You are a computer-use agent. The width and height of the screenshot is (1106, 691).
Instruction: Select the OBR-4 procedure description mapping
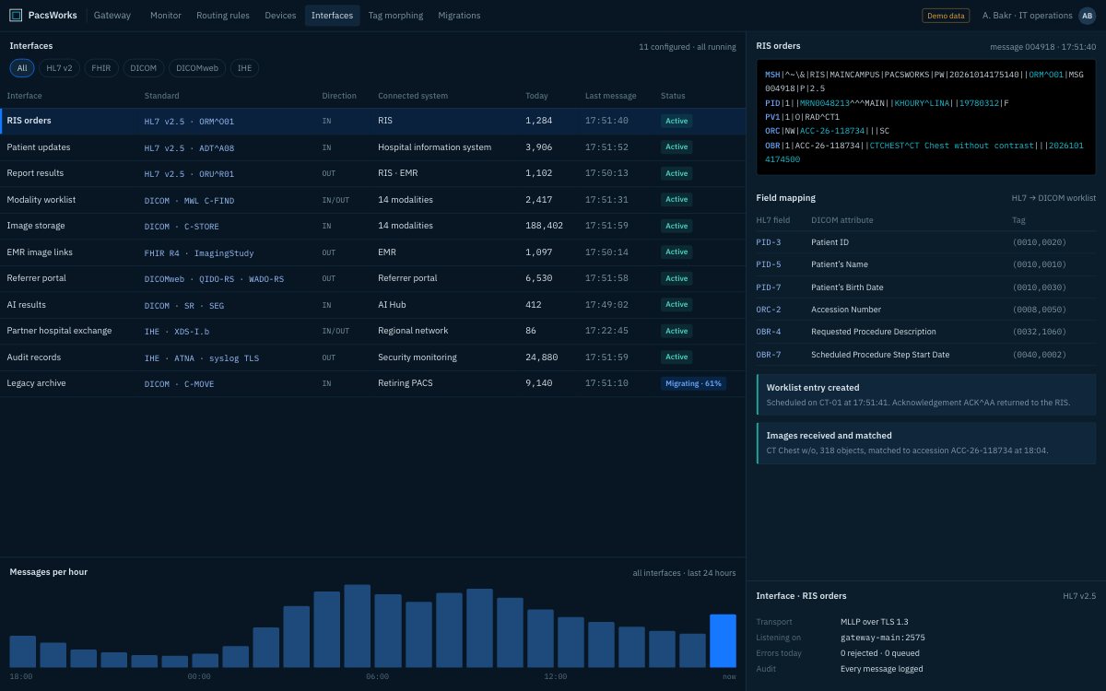click(x=926, y=332)
